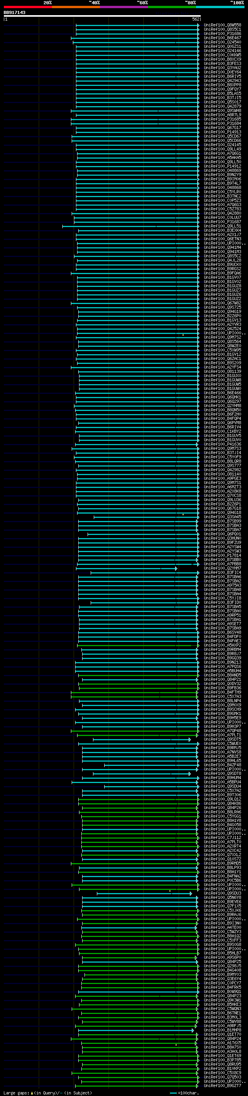Click the alignment bar for UniRef100_Q6PQ01
This screenshot has width=248, height=1096.
(143, 534)
